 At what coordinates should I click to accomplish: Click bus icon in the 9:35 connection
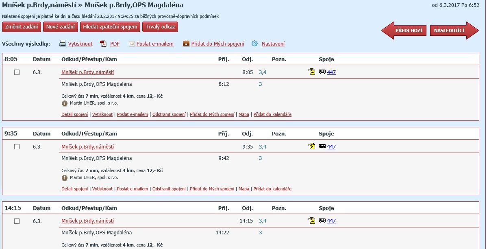[x=322, y=146]
